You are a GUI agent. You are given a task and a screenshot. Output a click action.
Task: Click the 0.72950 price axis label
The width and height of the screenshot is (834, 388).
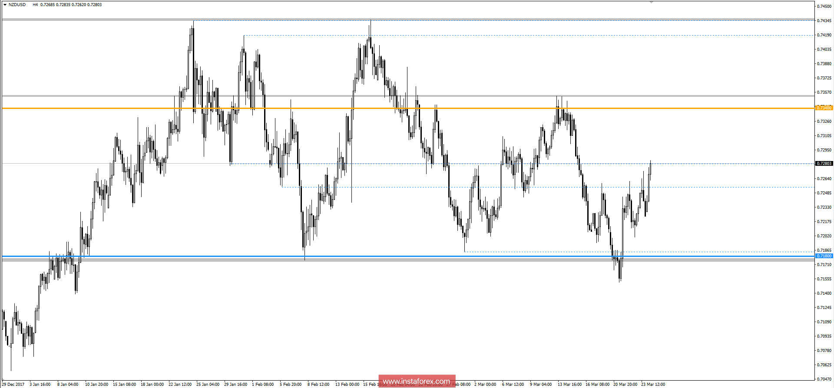[x=824, y=150]
